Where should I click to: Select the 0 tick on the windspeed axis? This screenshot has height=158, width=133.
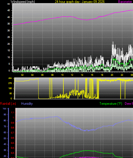pyautogui.click(x=9, y=71)
